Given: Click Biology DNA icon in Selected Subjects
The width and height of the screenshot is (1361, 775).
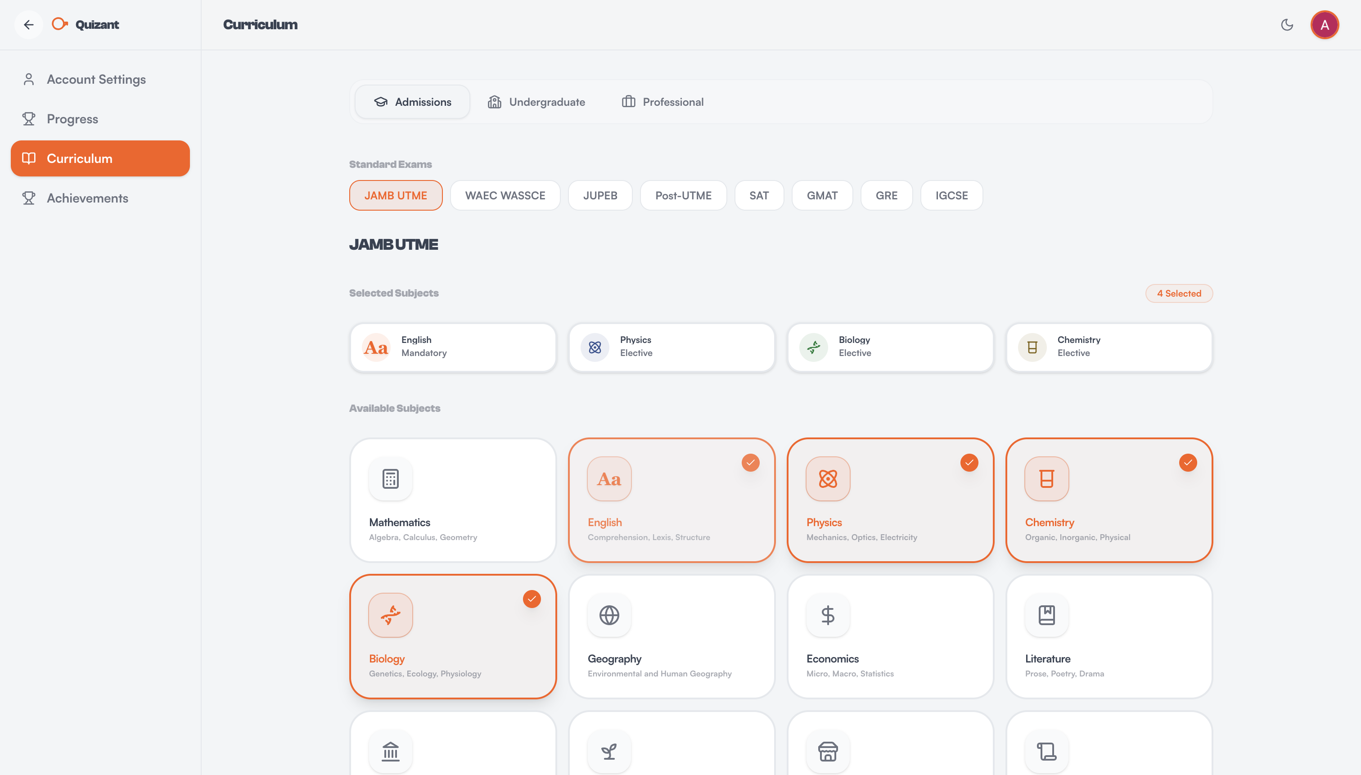Looking at the screenshot, I should click(x=814, y=347).
